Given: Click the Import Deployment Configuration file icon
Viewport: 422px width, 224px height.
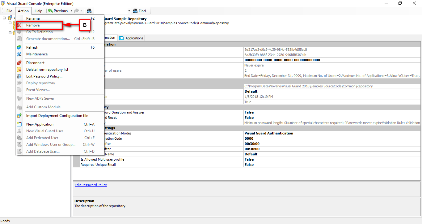Looking at the screenshot, I should (x=19, y=116).
